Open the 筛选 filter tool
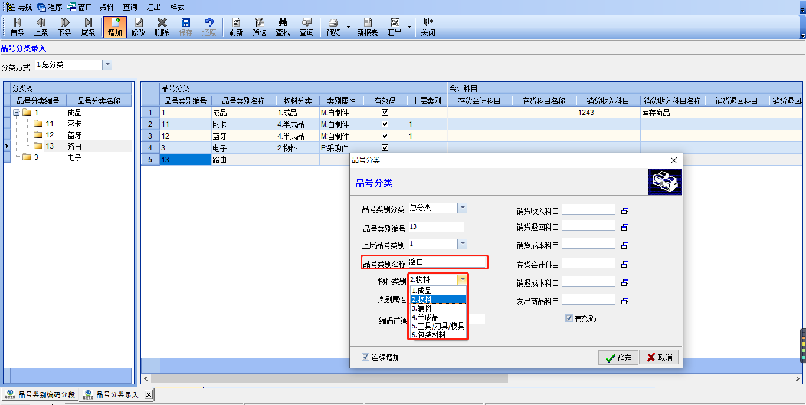Viewport: 806px width, 405px height. pyautogui.click(x=259, y=27)
